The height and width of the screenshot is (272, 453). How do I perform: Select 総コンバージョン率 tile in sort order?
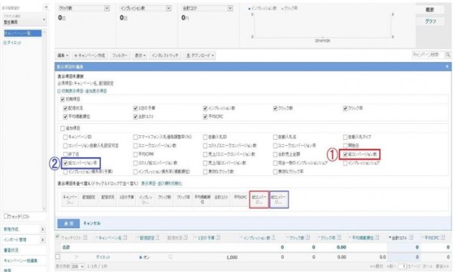click(279, 199)
